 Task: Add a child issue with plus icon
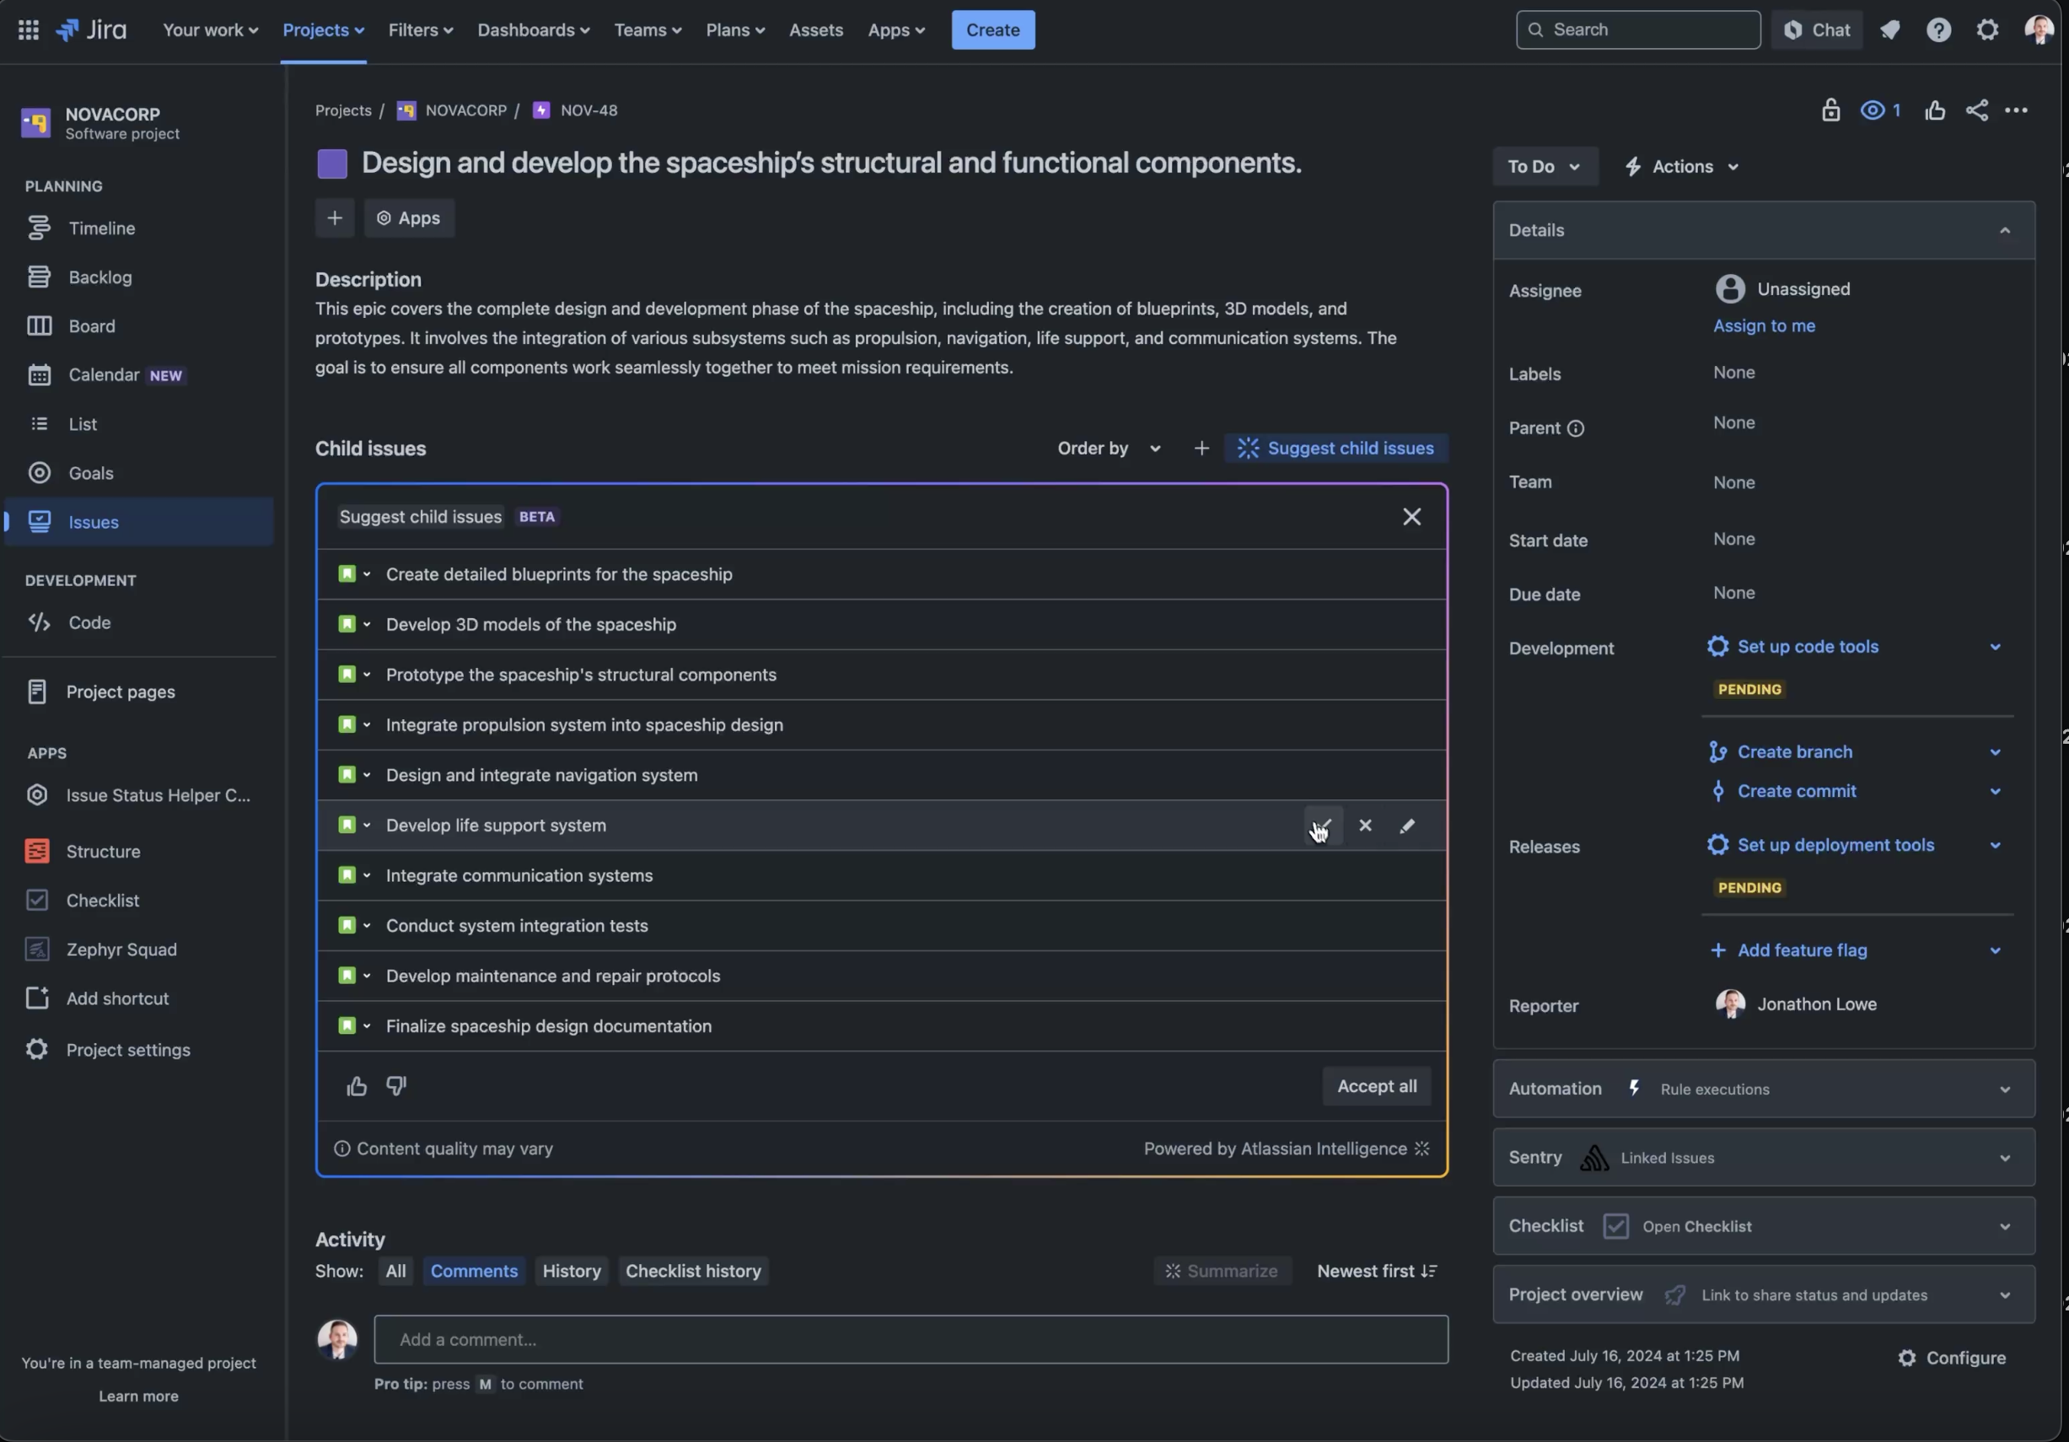point(1201,448)
